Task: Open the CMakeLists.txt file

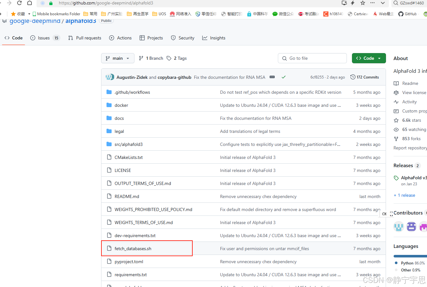Action: tap(129, 157)
